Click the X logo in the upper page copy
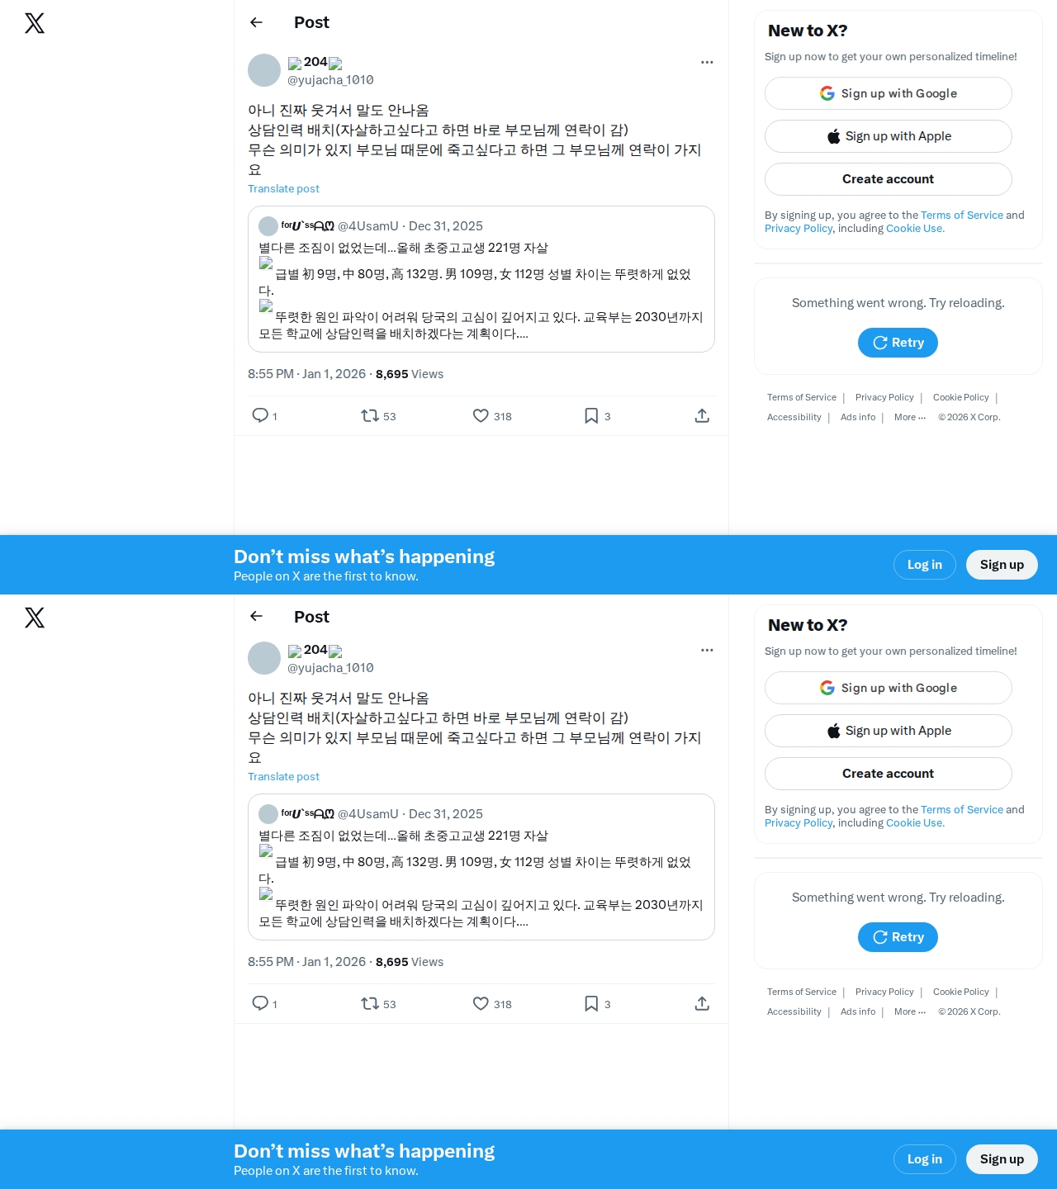The width and height of the screenshot is (1057, 1189). coord(35,23)
